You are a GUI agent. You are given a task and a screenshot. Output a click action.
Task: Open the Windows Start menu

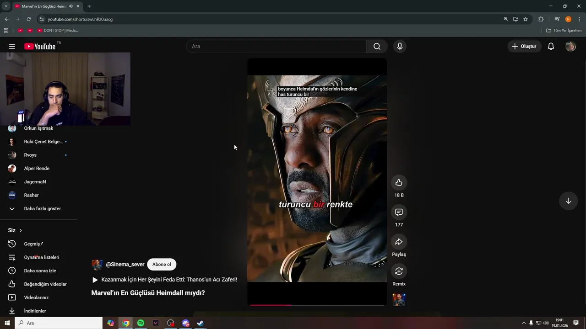(7, 323)
